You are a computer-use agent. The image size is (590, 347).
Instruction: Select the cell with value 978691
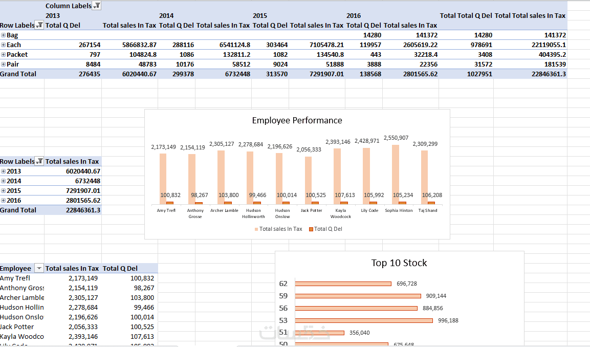point(466,45)
